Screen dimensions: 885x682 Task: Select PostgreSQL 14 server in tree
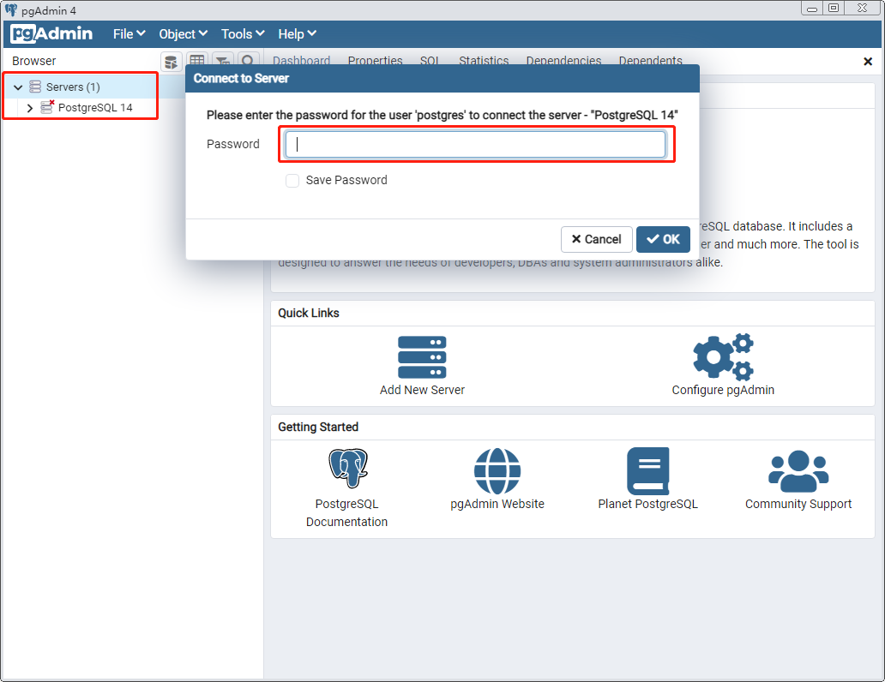pyautogui.click(x=95, y=108)
